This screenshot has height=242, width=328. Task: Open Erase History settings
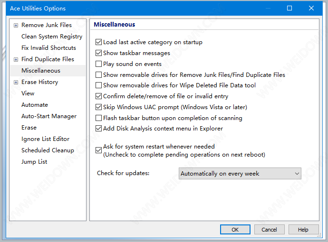39,82
